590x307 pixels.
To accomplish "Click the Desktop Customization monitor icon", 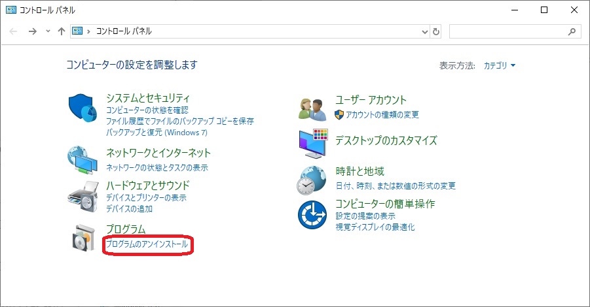I will coord(312,142).
